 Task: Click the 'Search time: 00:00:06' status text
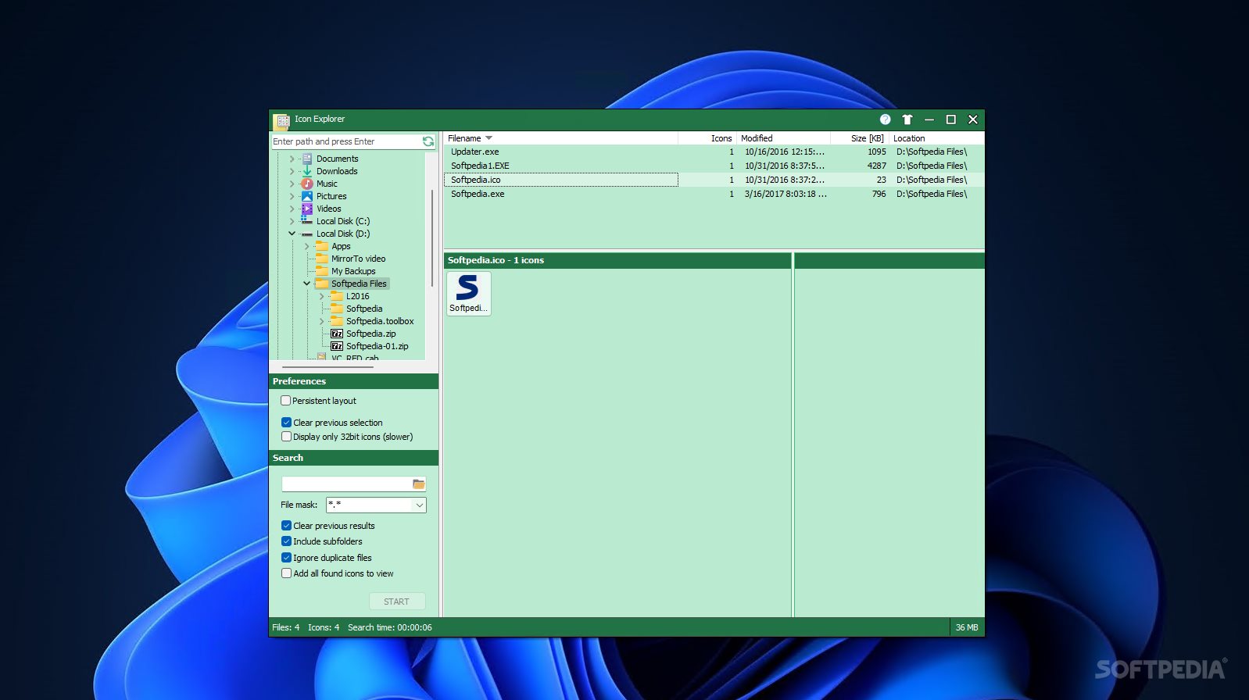tap(389, 627)
